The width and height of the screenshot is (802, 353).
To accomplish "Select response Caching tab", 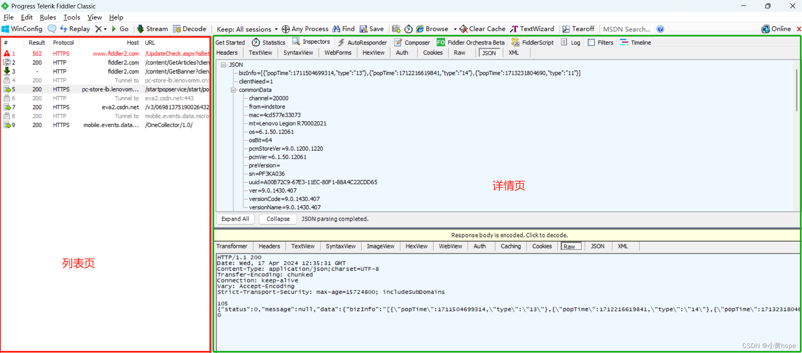I will pyautogui.click(x=511, y=246).
